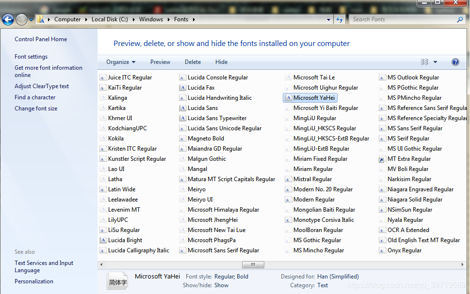Screen dimensions: 470x294
Task: Click the search magnifier icon
Action: tap(460, 19)
